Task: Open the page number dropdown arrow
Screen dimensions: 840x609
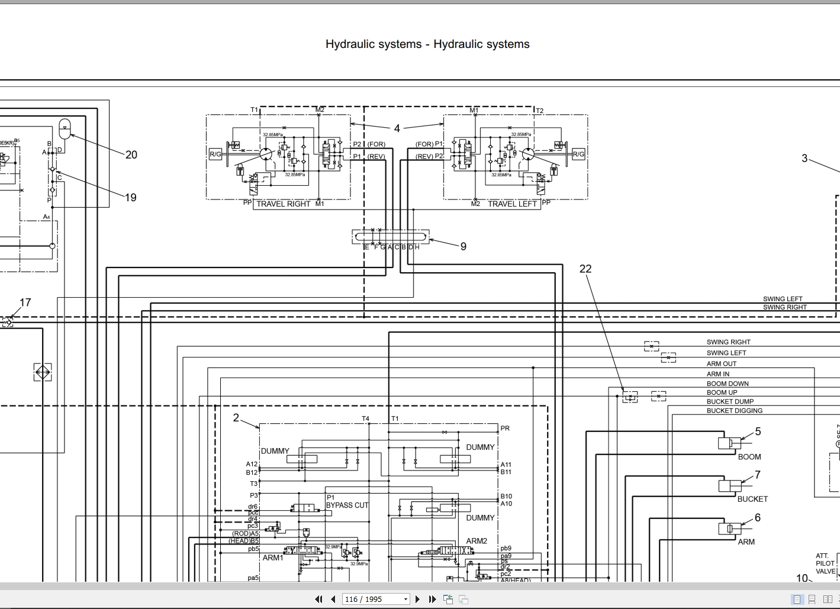Action: pyautogui.click(x=405, y=599)
